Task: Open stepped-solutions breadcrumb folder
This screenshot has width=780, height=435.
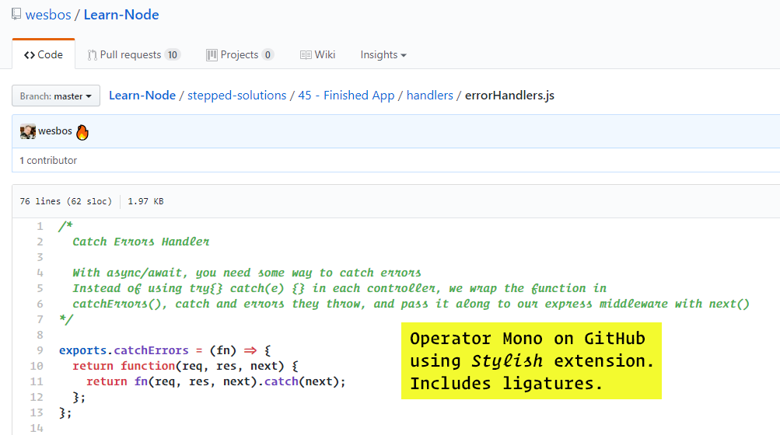Action: pos(236,96)
